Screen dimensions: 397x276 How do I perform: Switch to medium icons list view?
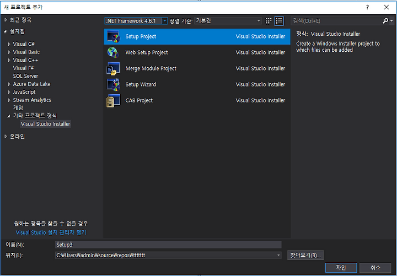(279, 21)
